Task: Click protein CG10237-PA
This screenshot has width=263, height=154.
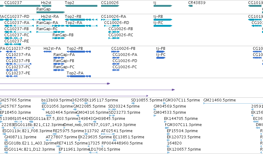Action: (x=18, y=55)
